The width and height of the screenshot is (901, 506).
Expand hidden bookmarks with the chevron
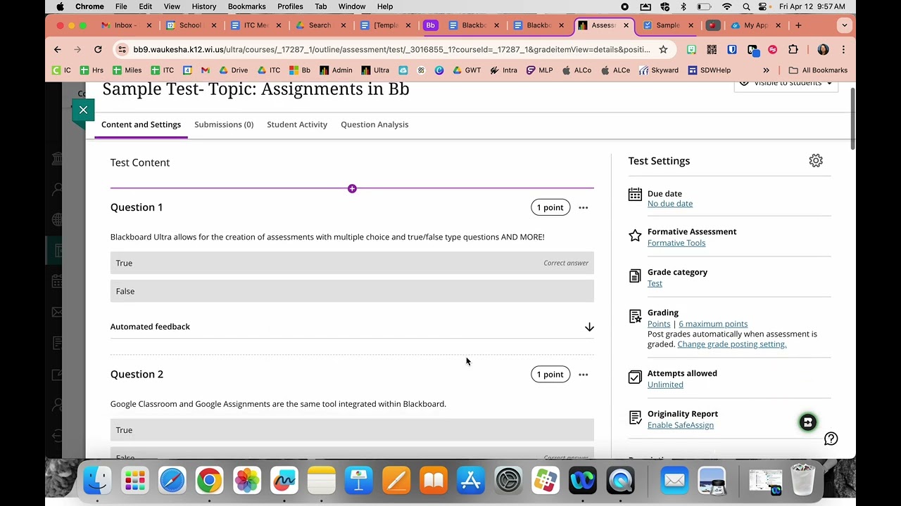(766, 70)
